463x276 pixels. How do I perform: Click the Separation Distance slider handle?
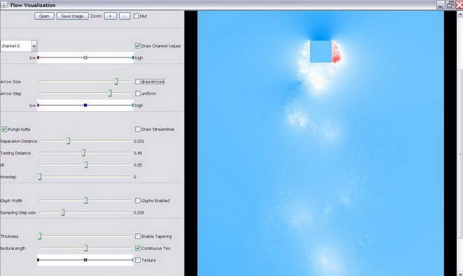click(x=67, y=141)
